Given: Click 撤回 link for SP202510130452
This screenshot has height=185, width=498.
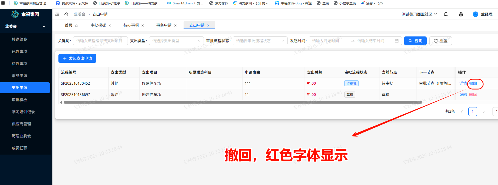Looking at the screenshot, I should click(473, 83).
